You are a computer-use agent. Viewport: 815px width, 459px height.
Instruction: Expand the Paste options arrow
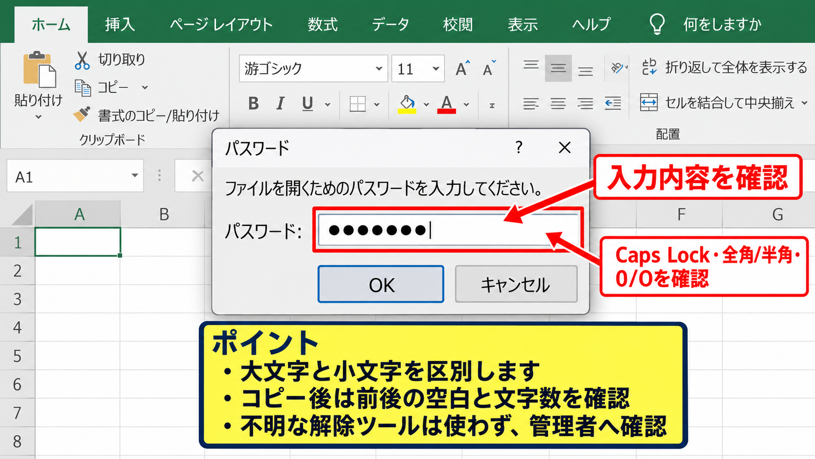(x=39, y=117)
